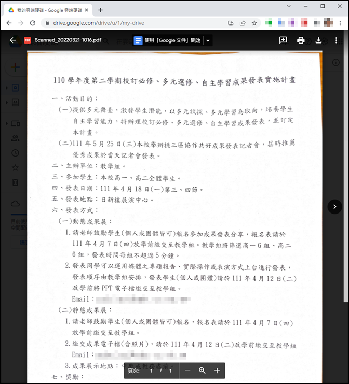Viewport: 349px width, 384px height.
Task: Click the red browser extension icon
Action: point(304,23)
